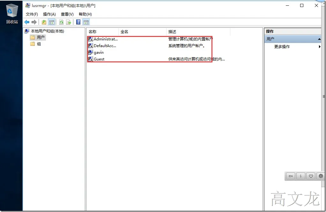Image resolution: width=326 pixels, height=212 pixels.
Task: Click description 管理计算机(域)的内置帐户
Action: 190,39
